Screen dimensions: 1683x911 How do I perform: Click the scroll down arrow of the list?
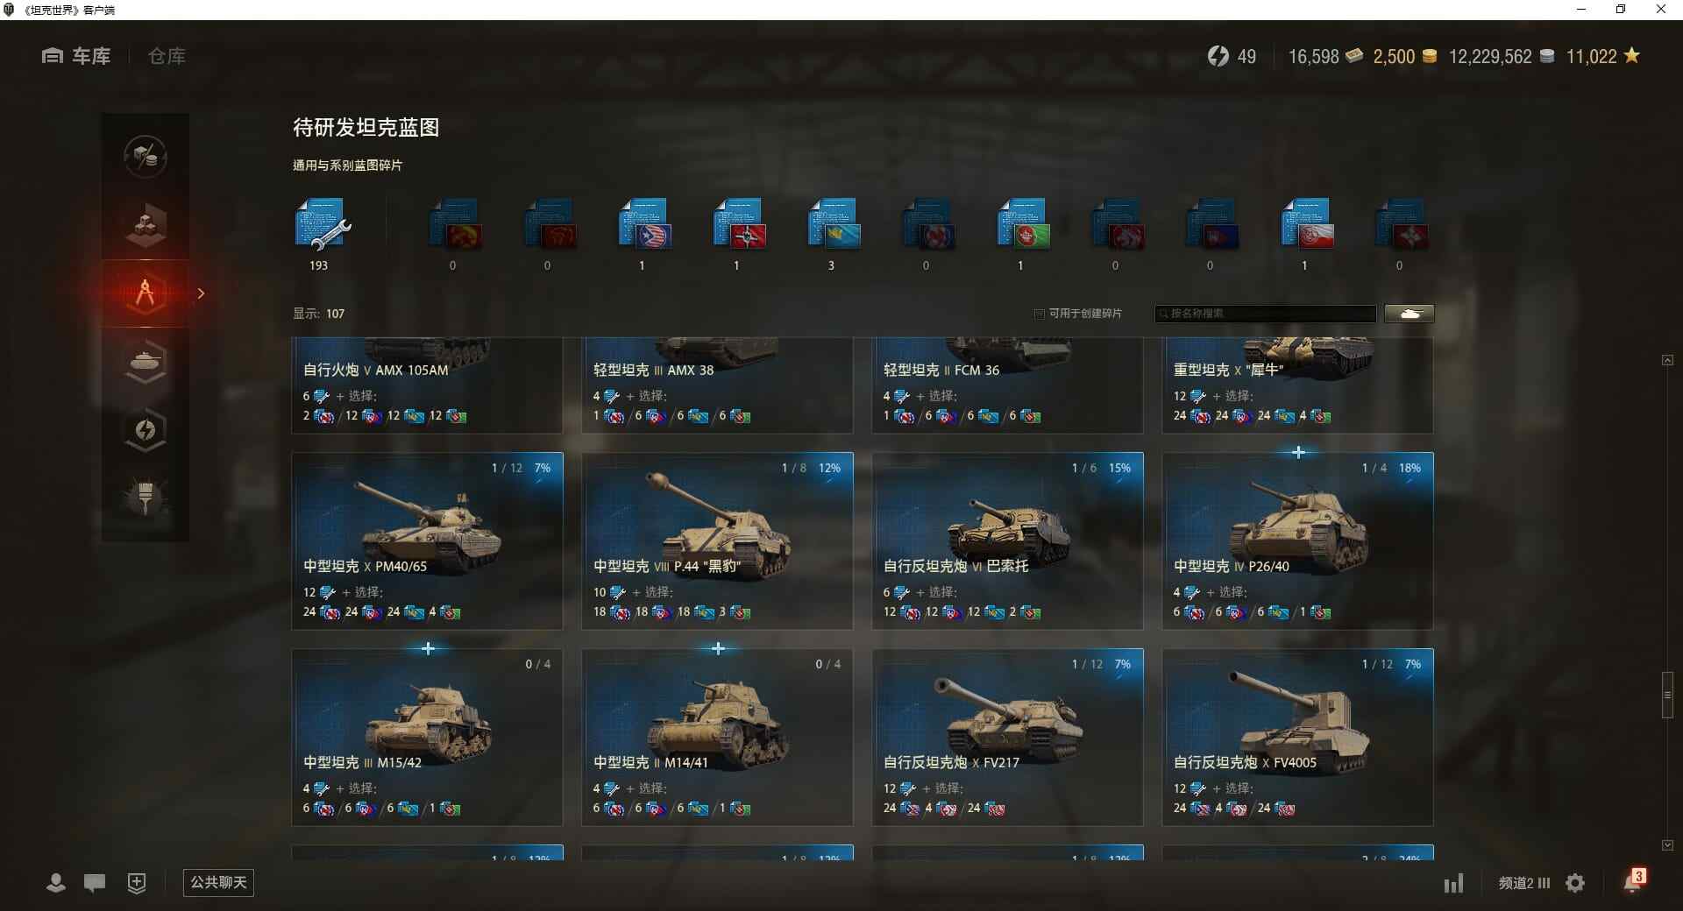point(1667,845)
